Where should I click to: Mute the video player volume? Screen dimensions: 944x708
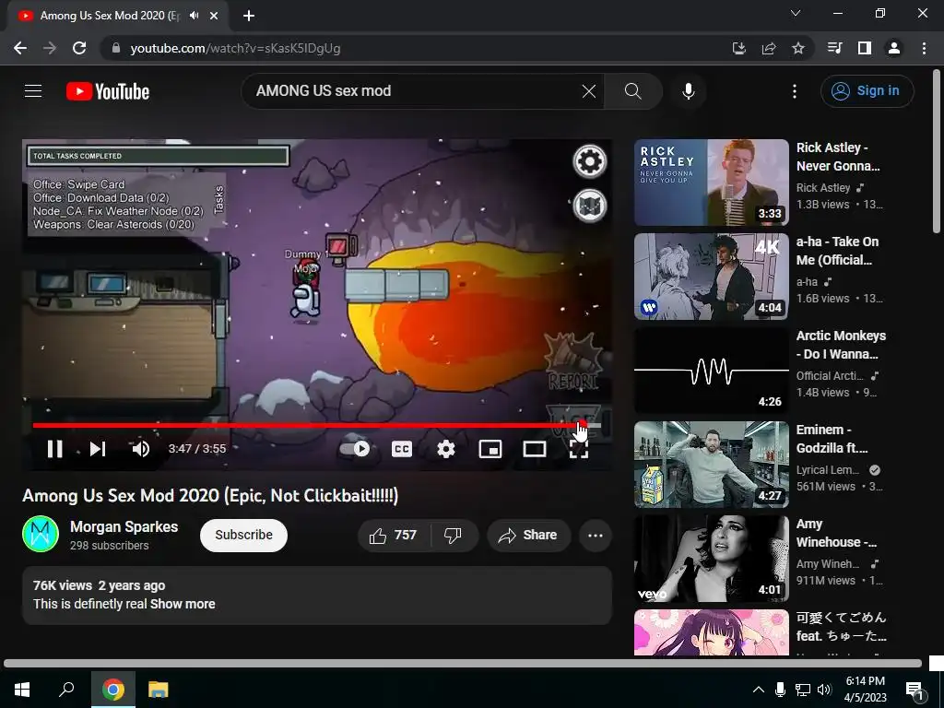(x=140, y=449)
